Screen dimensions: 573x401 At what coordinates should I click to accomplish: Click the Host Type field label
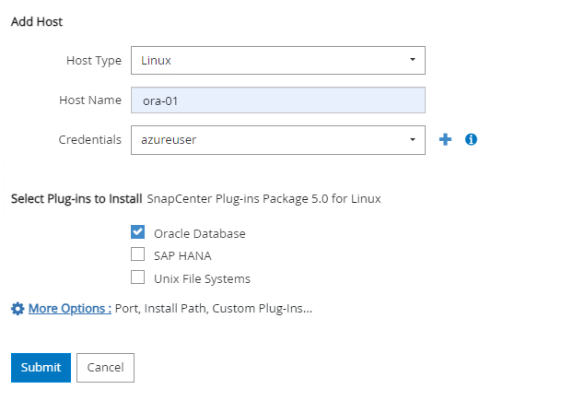pyautogui.click(x=94, y=61)
